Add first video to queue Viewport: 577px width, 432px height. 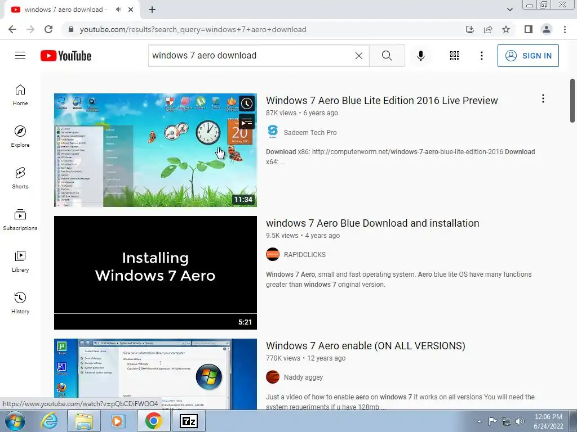pos(247,121)
